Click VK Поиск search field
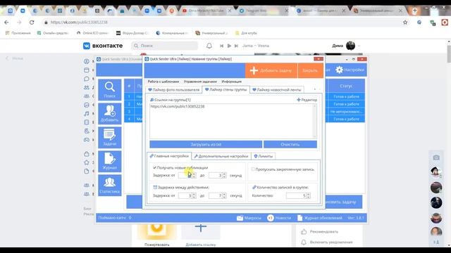The height and width of the screenshot is (253, 451). [x=165, y=46]
